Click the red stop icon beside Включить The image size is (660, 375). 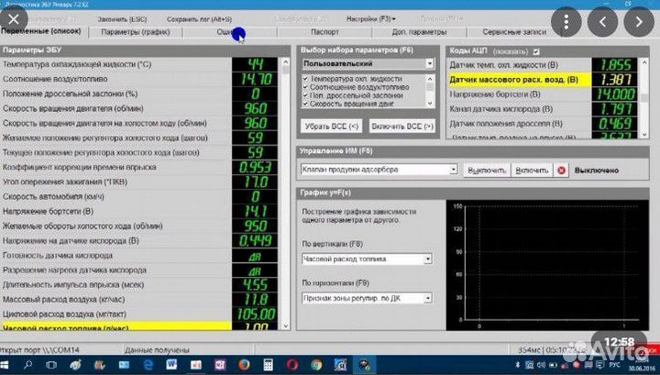562,170
